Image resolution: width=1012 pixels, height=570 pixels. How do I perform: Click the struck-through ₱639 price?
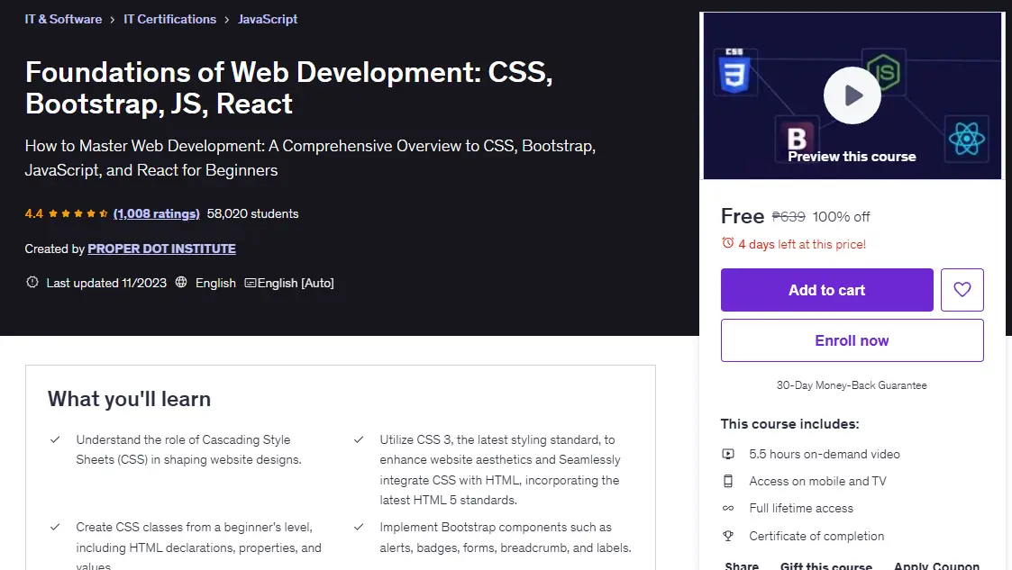click(789, 217)
